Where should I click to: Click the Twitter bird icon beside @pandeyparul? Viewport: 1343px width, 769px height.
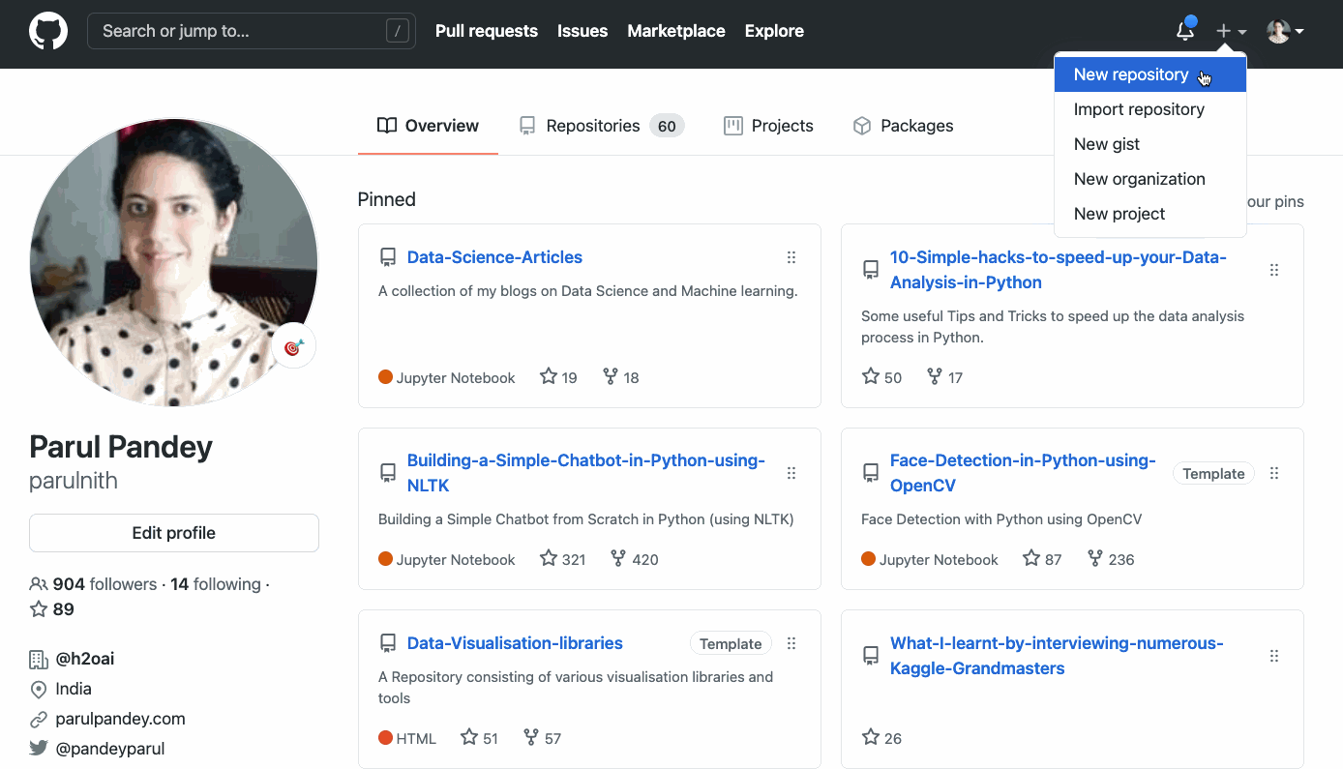pyautogui.click(x=38, y=748)
